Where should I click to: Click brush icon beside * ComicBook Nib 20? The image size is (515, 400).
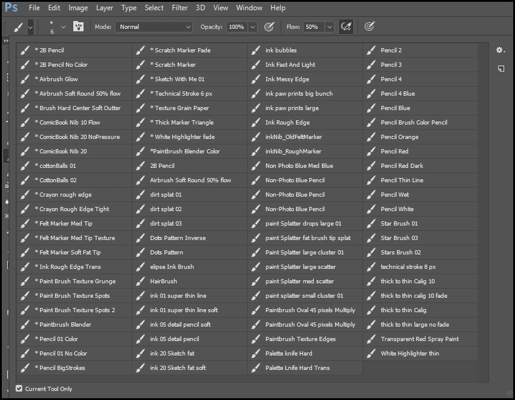pos(25,151)
